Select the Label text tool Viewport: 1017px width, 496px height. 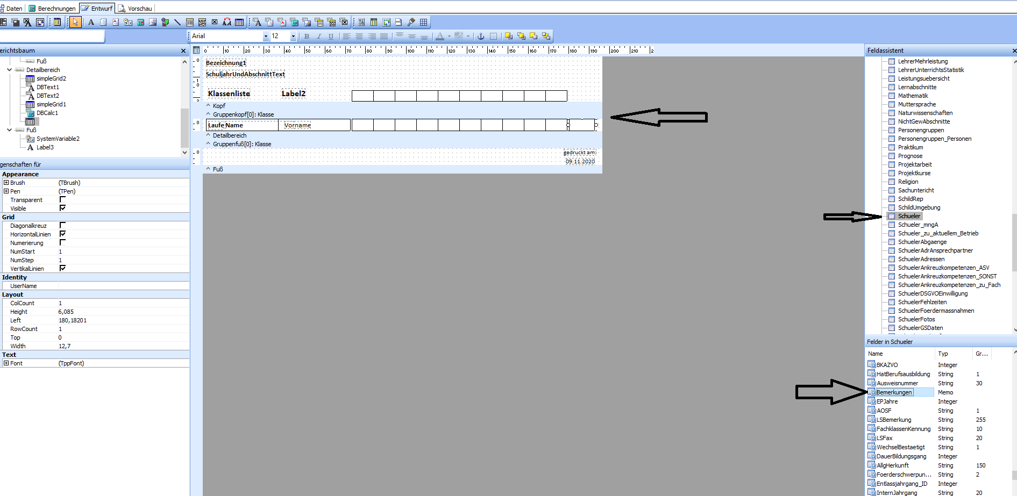point(91,22)
